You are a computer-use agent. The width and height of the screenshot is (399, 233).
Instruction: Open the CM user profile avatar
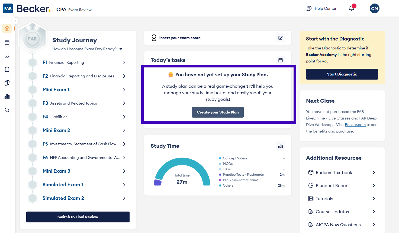click(374, 8)
